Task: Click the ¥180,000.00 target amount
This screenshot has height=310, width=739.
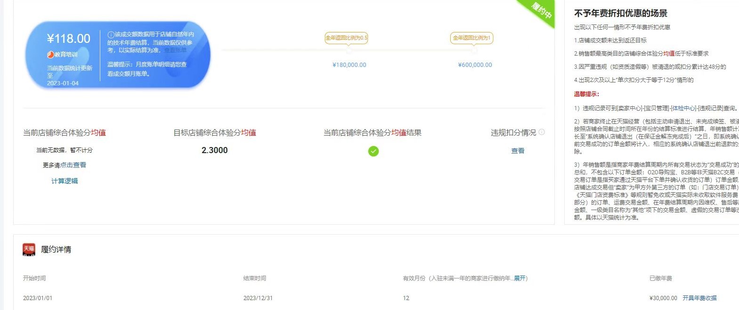Action: [x=349, y=65]
